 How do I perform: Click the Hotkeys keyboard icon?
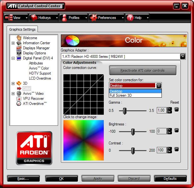[34, 18]
